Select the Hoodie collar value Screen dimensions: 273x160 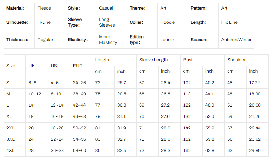pyautogui.click(x=168, y=22)
